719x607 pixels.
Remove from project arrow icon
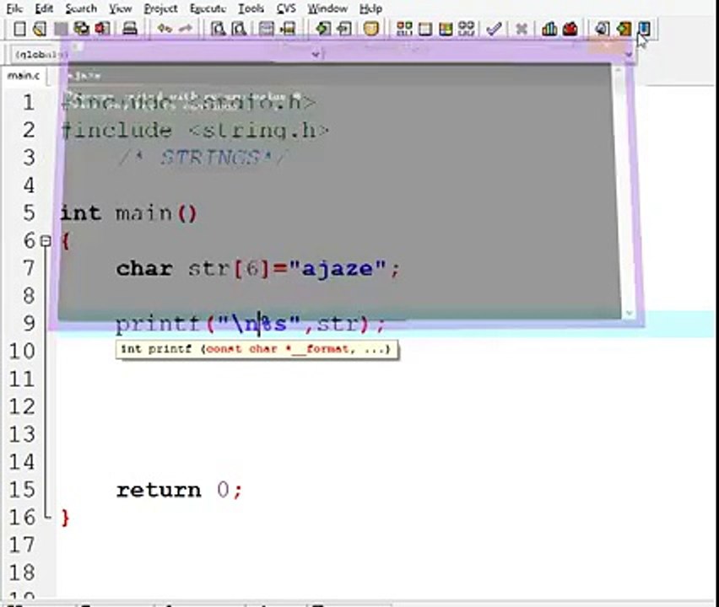point(344,29)
